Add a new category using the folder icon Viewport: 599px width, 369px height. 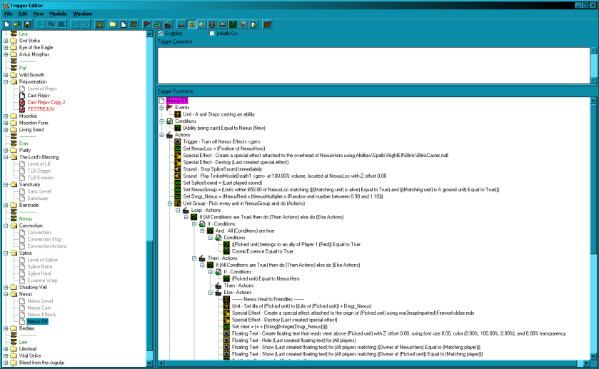(x=113, y=24)
